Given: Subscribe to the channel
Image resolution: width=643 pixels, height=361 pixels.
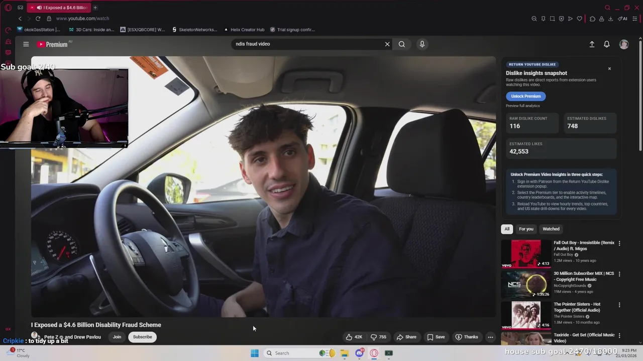Looking at the screenshot, I should tap(143, 337).
